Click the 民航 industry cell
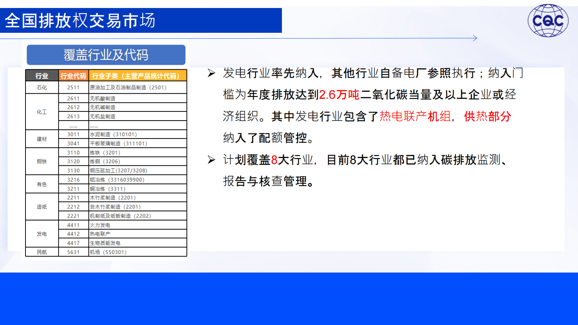This screenshot has width=578, height=325. point(42,252)
